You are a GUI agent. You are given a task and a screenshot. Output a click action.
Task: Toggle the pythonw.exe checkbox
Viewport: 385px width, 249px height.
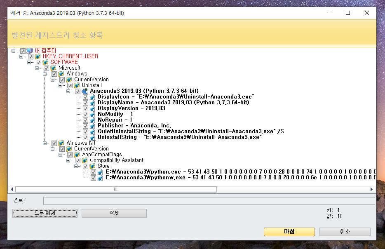[93, 178]
